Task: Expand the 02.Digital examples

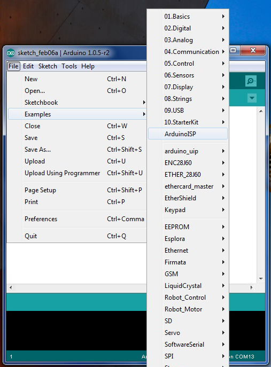Action: (x=188, y=28)
